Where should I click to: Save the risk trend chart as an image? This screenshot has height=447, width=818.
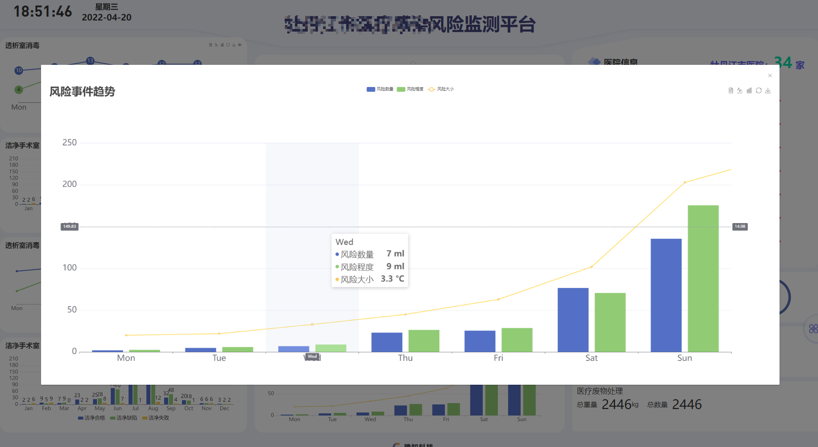tap(768, 90)
